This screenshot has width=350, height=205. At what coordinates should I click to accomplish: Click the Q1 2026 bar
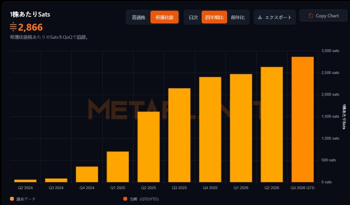tap(241, 128)
